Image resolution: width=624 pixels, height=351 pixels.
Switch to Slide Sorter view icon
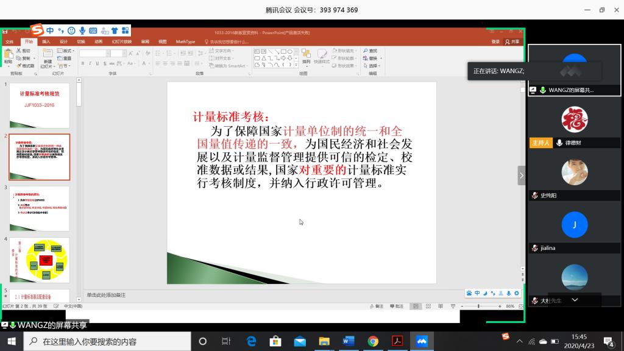[x=428, y=307]
